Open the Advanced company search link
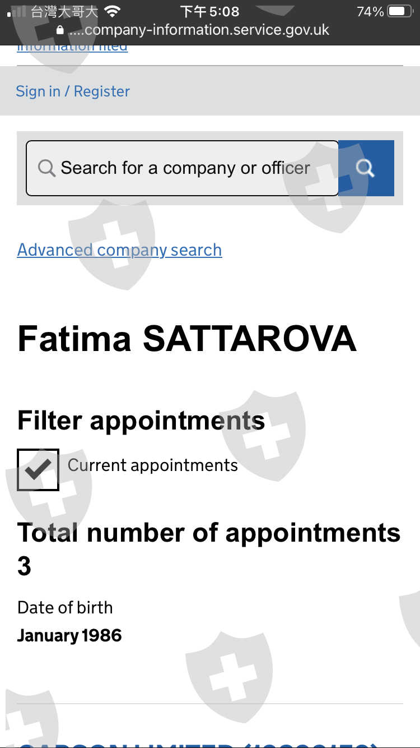The image size is (420, 748). tap(120, 250)
